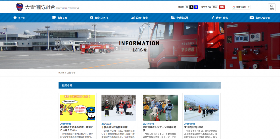
Task: Click the Taisetsu Fire Department emblem logo
Action: (x=20, y=7)
